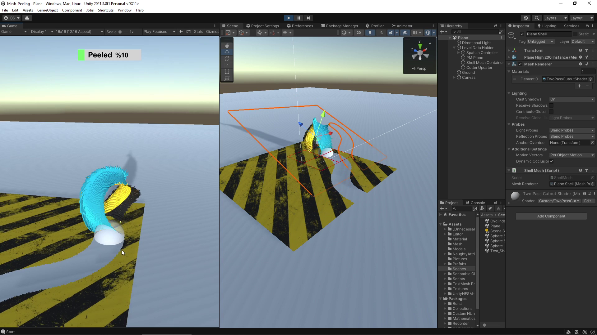Switch to the Profiler tab

click(375, 26)
